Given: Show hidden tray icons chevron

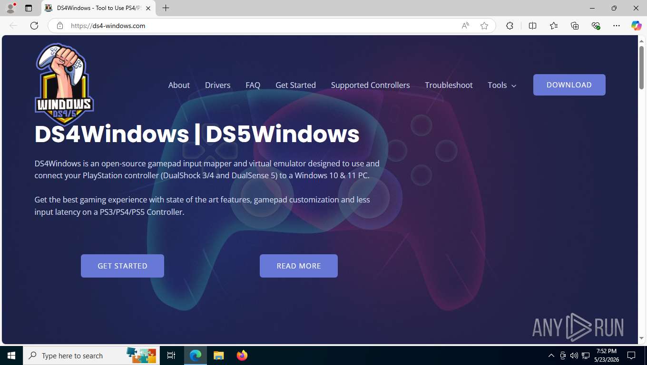Looking at the screenshot, I should coord(551,355).
